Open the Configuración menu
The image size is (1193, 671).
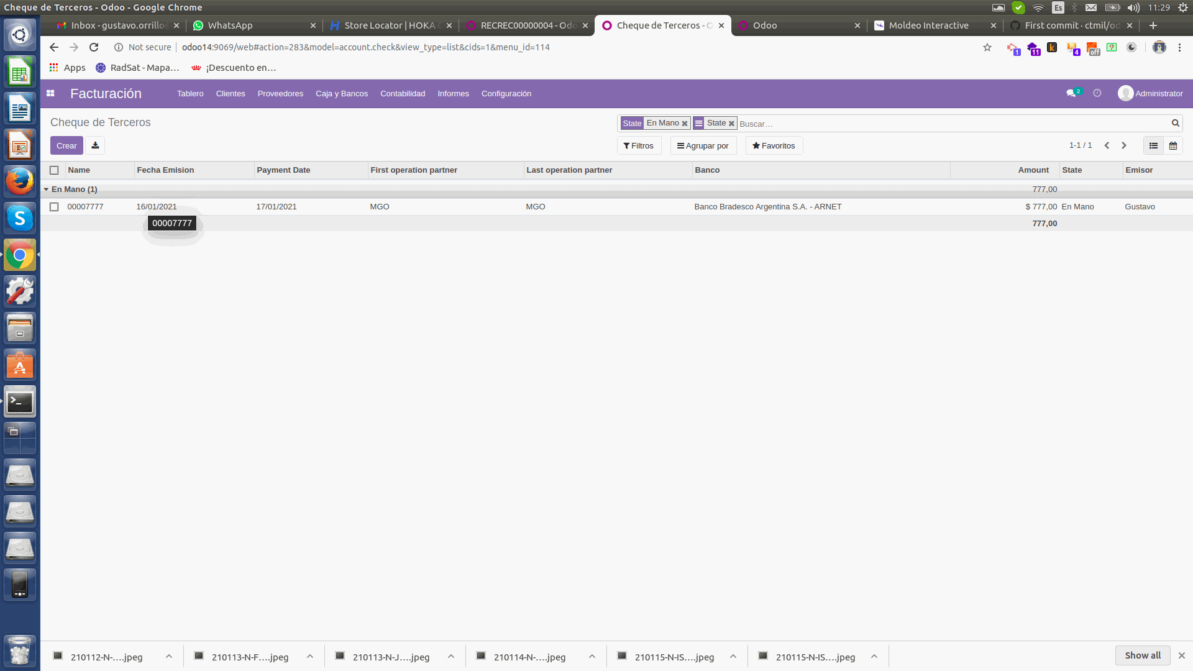click(x=506, y=93)
